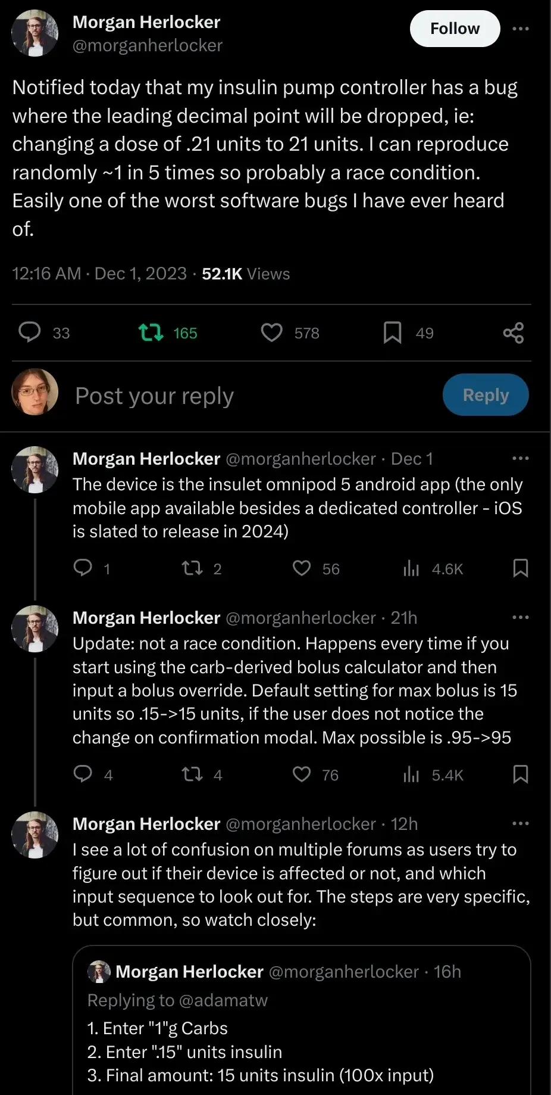Bookmark the main tweet with 49 bookmarks
Viewport: 551px width, 1095px height.
pyautogui.click(x=392, y=332)
